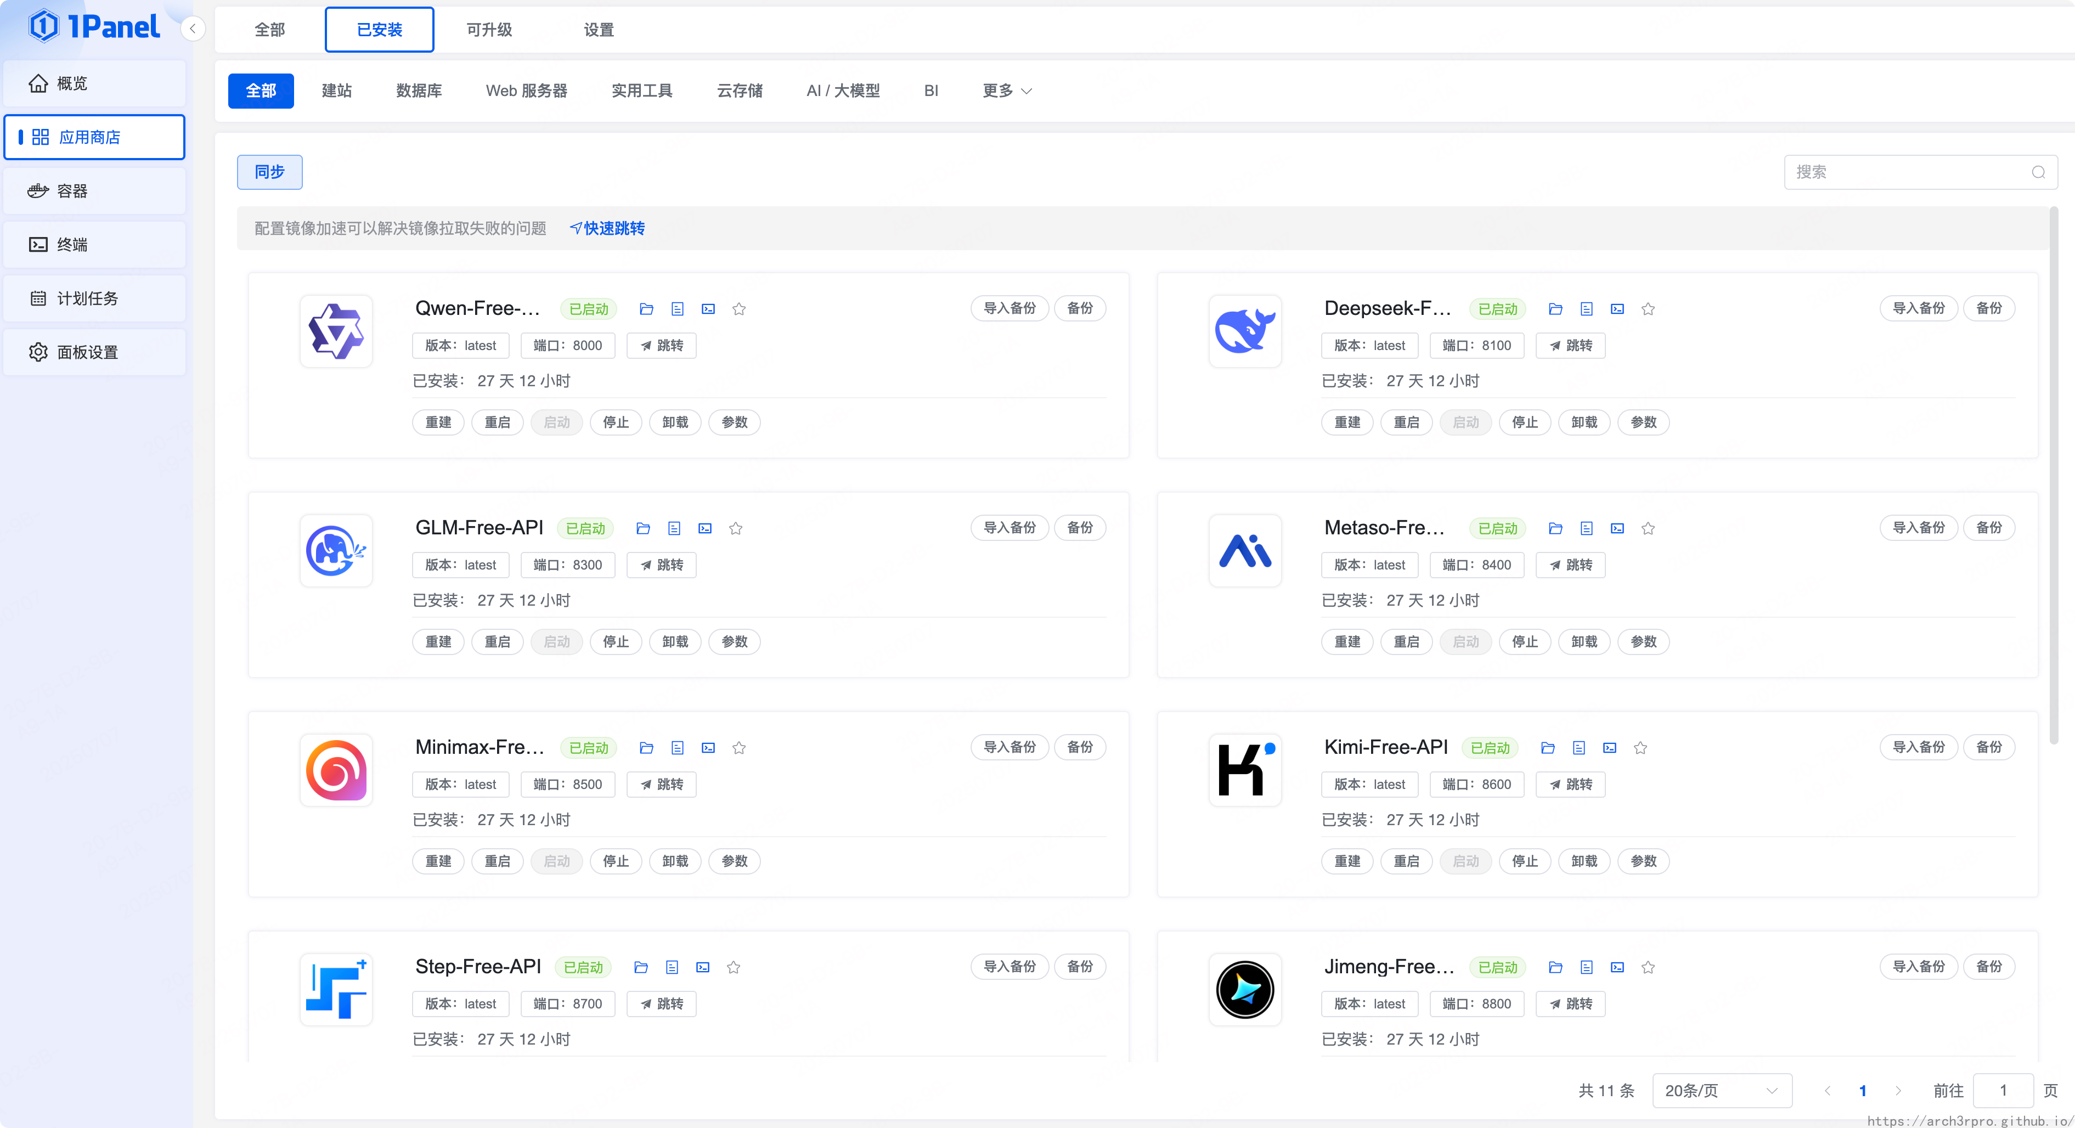Screen dimensions: 2075x1128
Task: Click the search magnifier icon
Action: (x=2038, y=172)
